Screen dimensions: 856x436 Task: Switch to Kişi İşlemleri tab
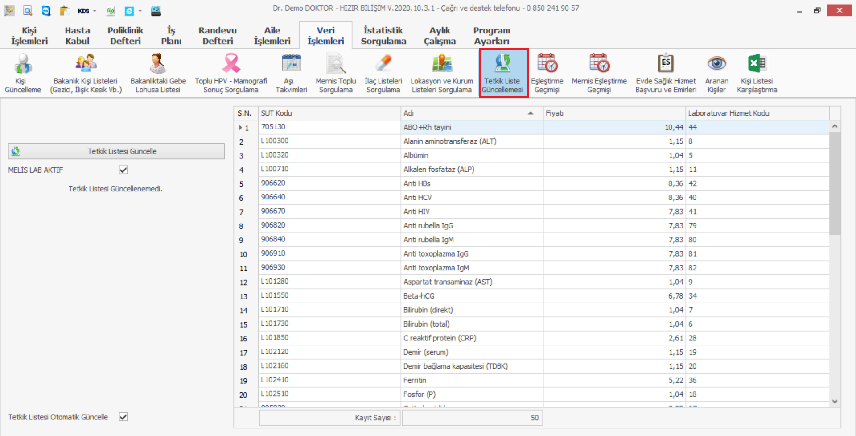point(29,36)
